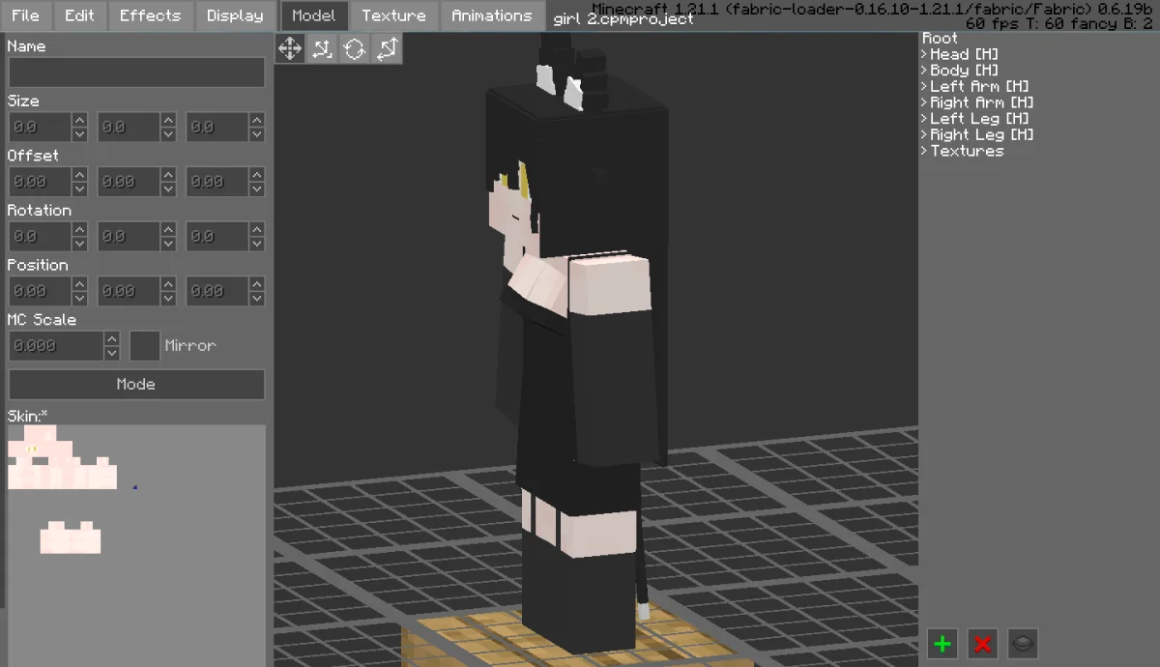Click the skin texture preview image
Image resolution: width=1160 pixels, height=667 pixels.
tap(136, 546)
